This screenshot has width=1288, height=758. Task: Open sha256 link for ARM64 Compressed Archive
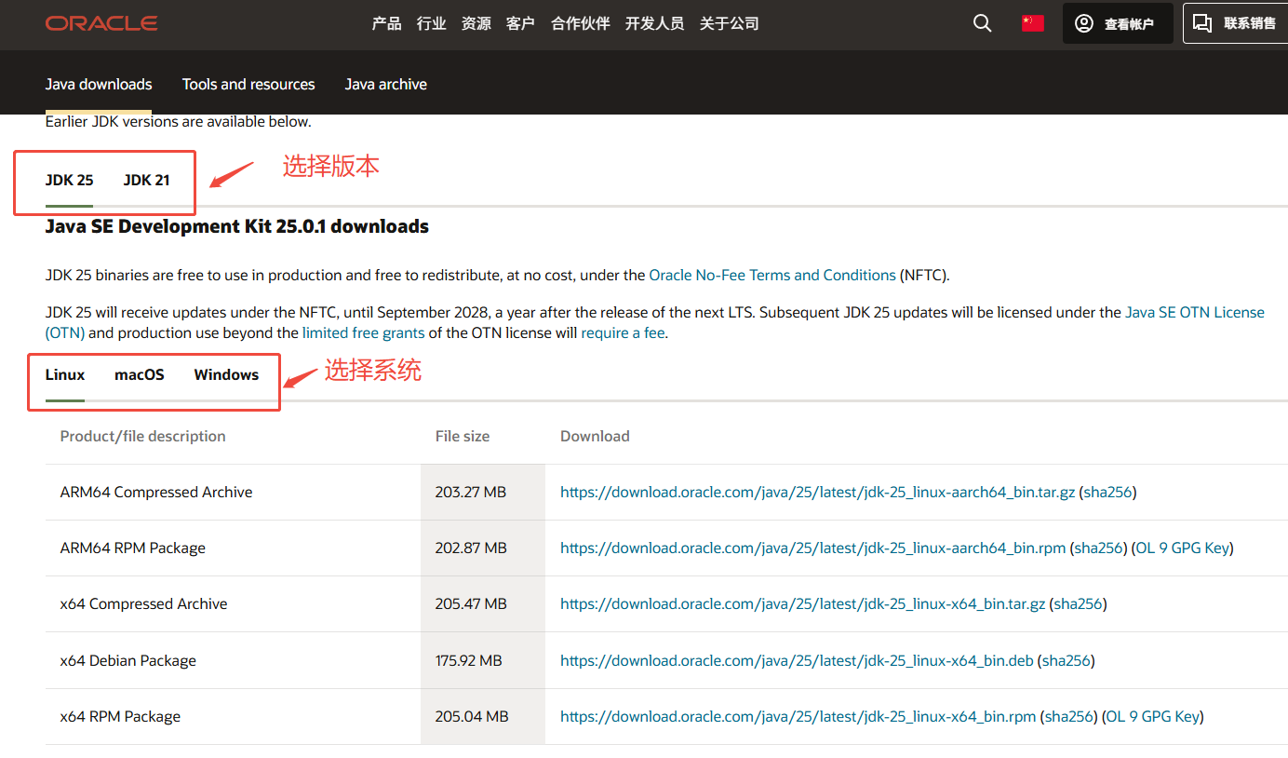(x=1108, y=492)
